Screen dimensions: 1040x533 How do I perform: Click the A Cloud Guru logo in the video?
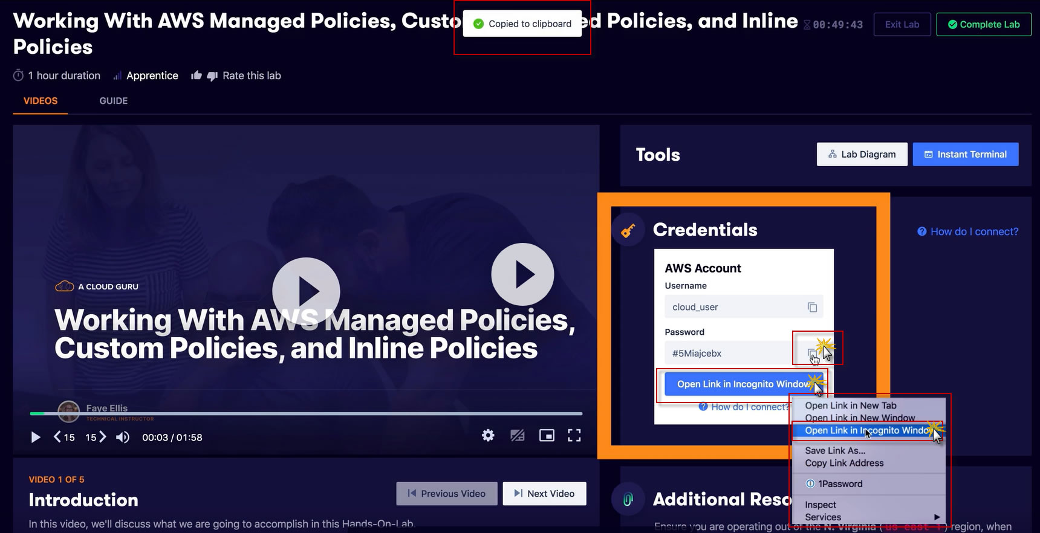[x=97, y=286]
